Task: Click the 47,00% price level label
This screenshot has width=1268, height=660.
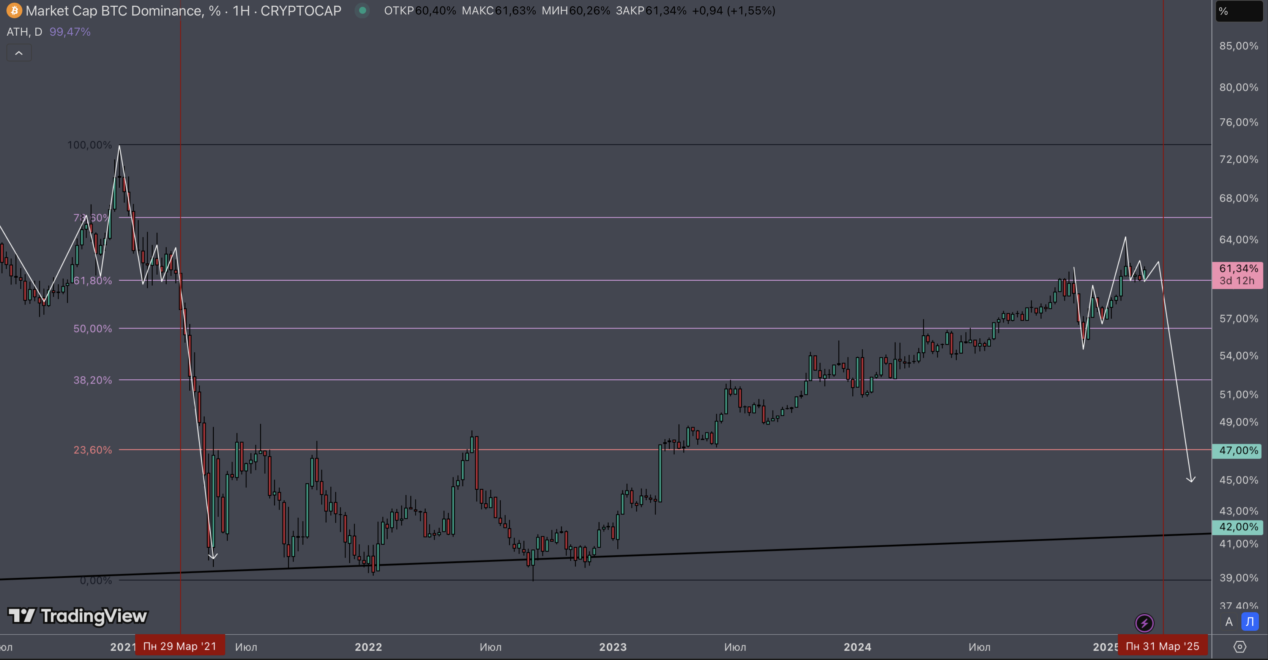Action: [1238, 451]
